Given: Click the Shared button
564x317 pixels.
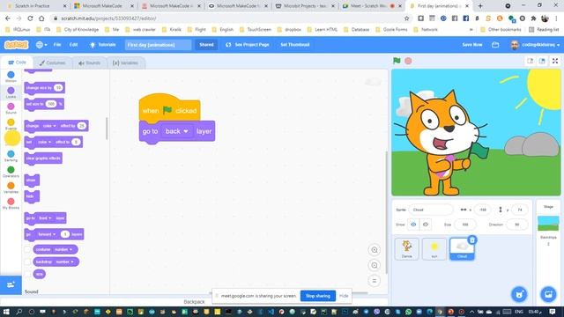Looking at the screenshot, I should (206, 45).
